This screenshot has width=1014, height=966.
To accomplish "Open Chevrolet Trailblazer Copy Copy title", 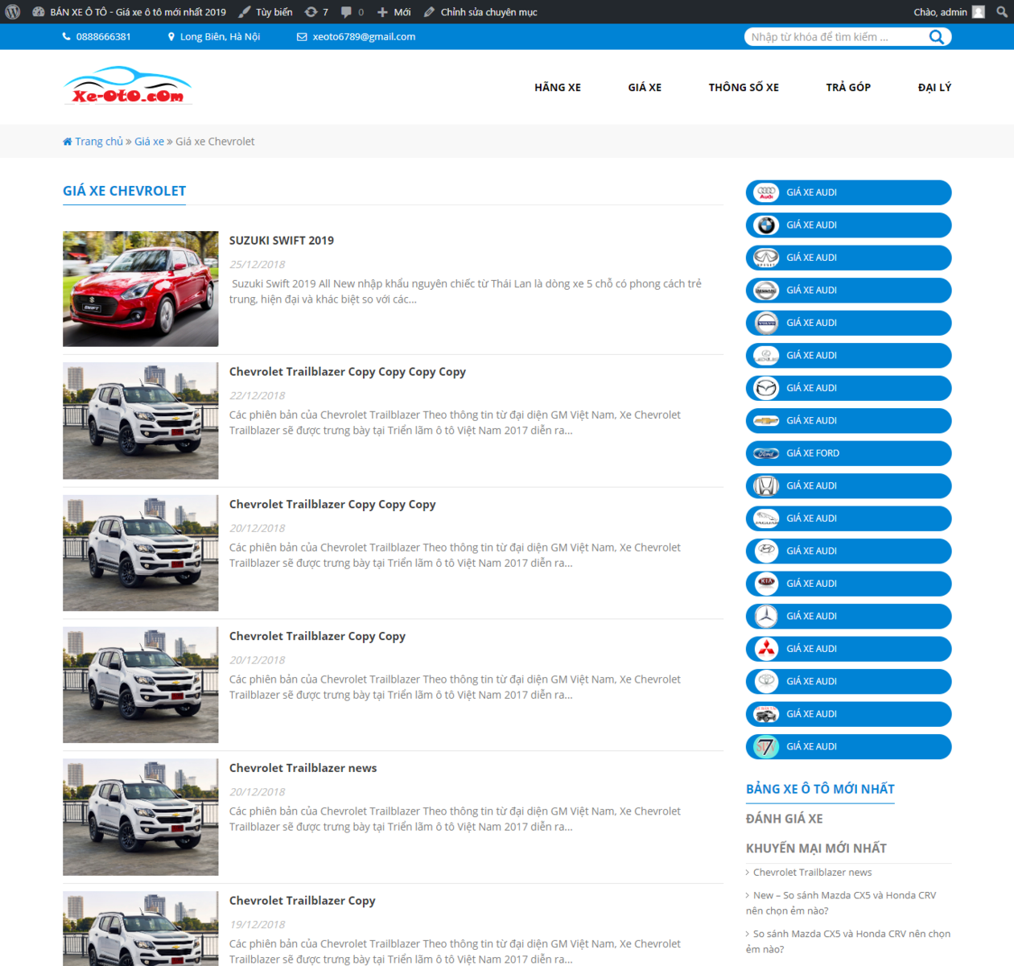I will click(317, 637).
